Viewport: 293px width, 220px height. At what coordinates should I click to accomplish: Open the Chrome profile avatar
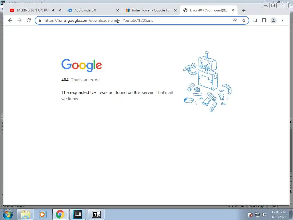(273, 20)
